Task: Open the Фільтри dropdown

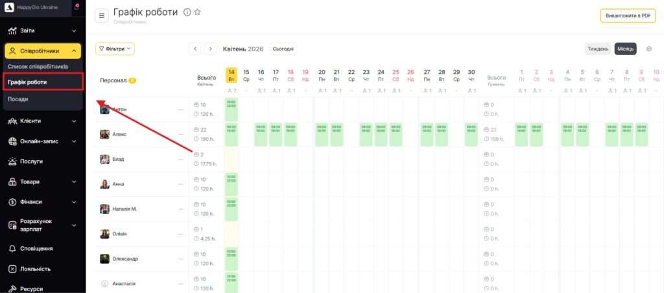Action: [115, 49]
